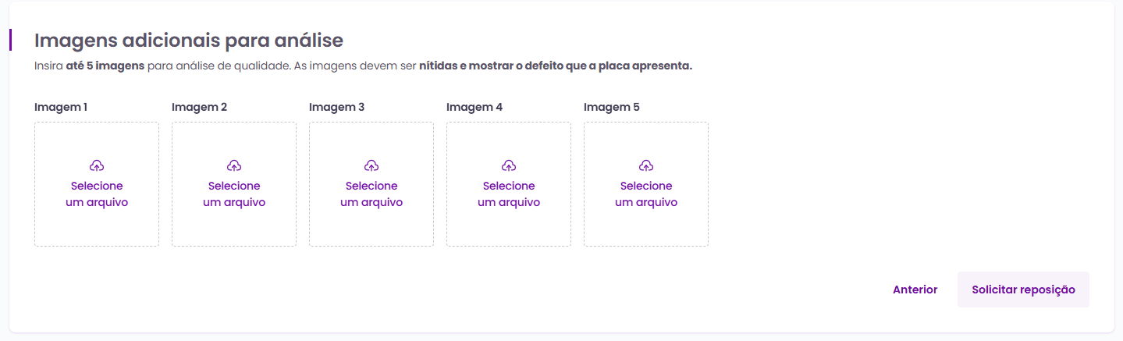Click the "Imagem 2" field label
This screenshot has height=341, width=1123.
199,107
